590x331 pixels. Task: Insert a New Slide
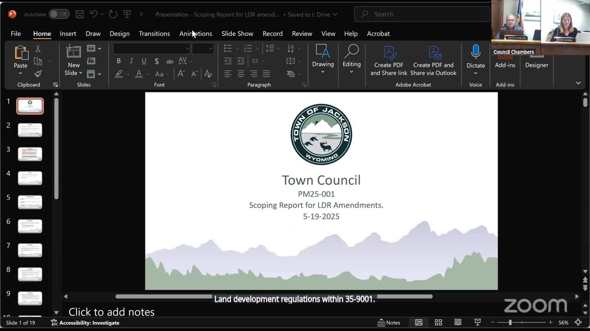tap(73, 53)
